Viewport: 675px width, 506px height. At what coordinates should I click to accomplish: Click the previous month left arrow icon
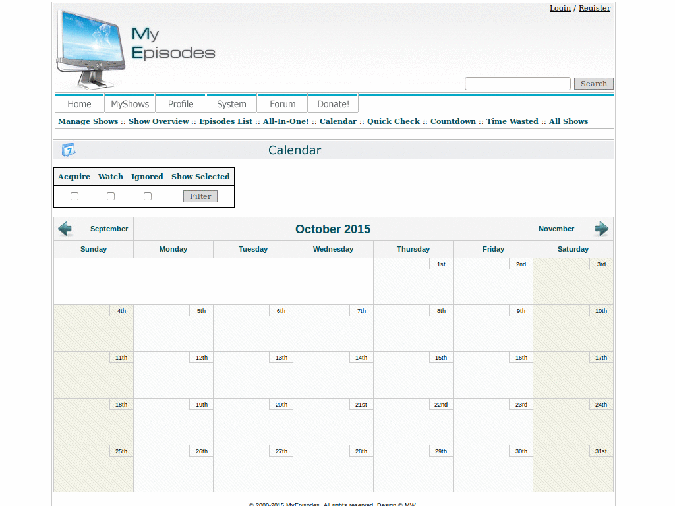(65, 229)
